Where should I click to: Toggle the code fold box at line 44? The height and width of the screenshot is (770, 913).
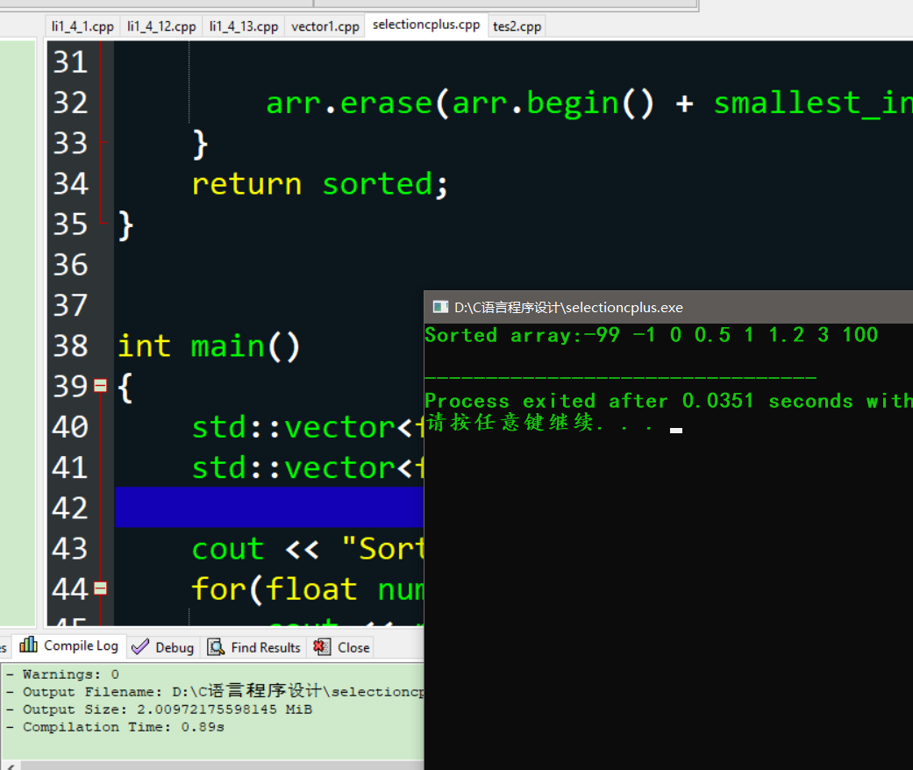pos(100,588)
